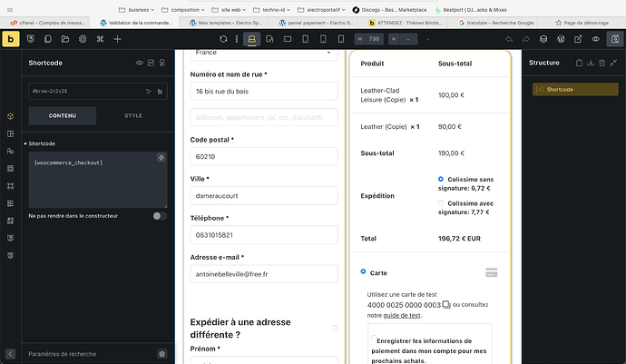Click the Bricks logo in top toolbar
626x364 pixels.
pos(11,39)
